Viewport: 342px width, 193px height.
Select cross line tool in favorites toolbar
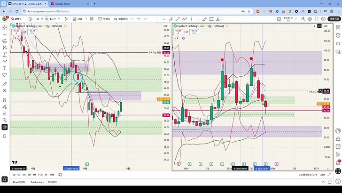click(198, 19)
